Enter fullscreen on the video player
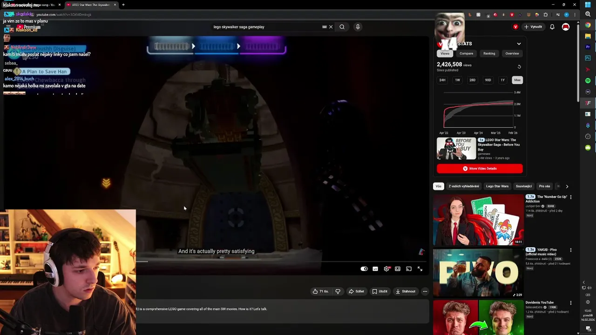Screen dimensions: 596x335 [420, 269]
